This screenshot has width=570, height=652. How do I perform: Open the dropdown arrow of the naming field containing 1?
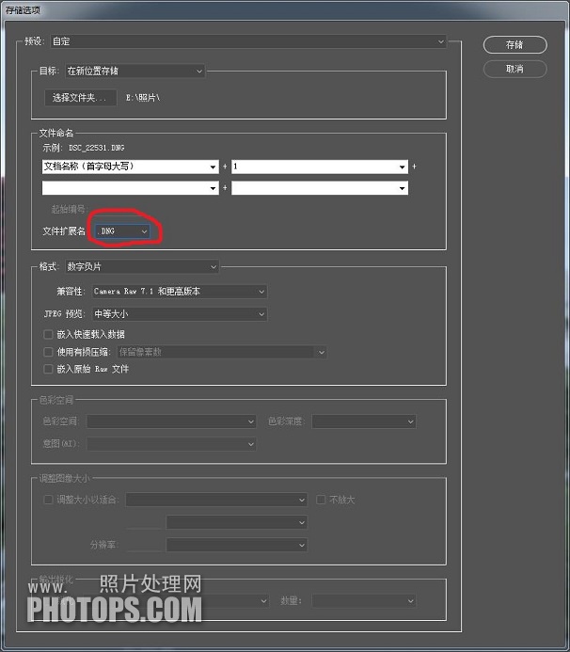pyautogui.click(x=402, y=167)
